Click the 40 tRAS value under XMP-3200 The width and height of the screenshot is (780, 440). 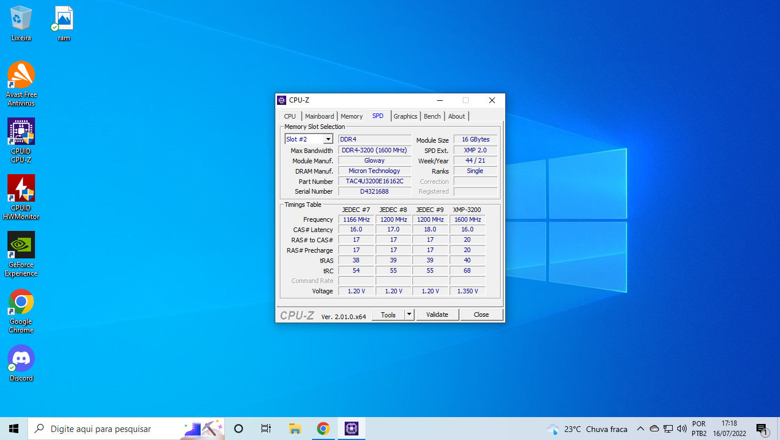pos(467,260)
